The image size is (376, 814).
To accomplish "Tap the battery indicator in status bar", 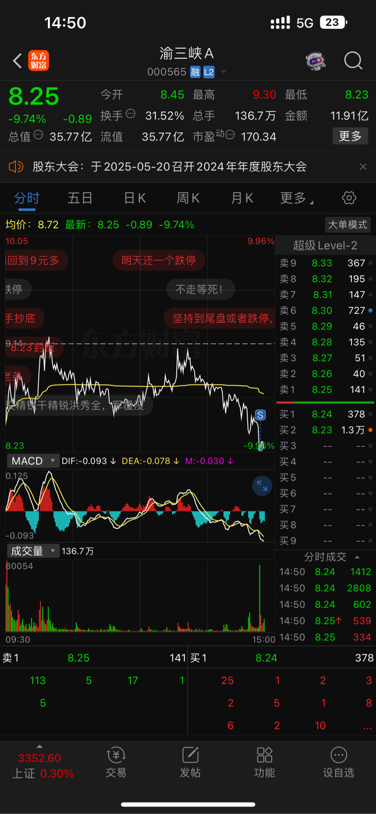I will tap(333, 23).
